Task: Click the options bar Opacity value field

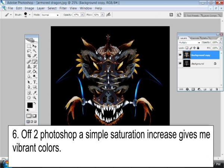Action: tap(77, 15)
